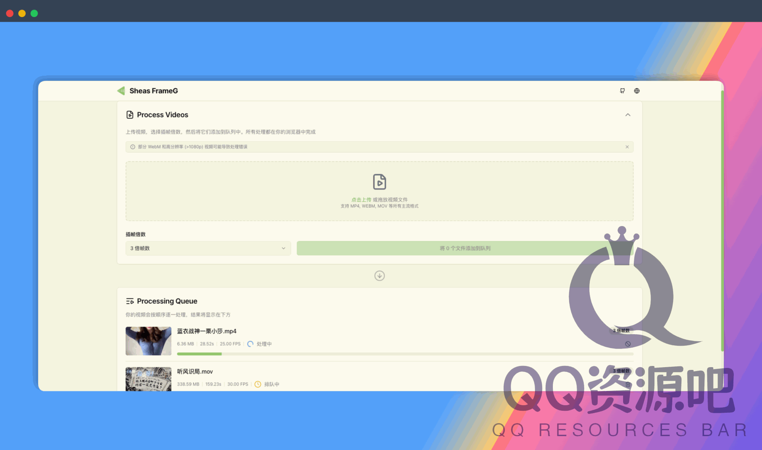Click the 159.23s duration value
Screen dimensions: 762x450
213,384
